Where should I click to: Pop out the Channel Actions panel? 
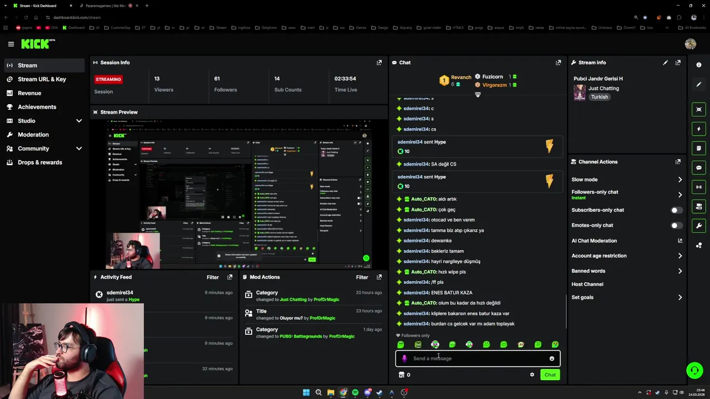click(x=678, y=162)
